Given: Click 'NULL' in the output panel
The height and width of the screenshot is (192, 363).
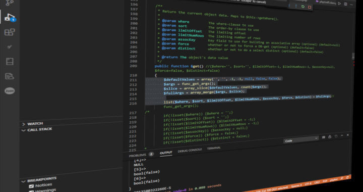Looking at the screenshot, I should (x=139, y=164).
